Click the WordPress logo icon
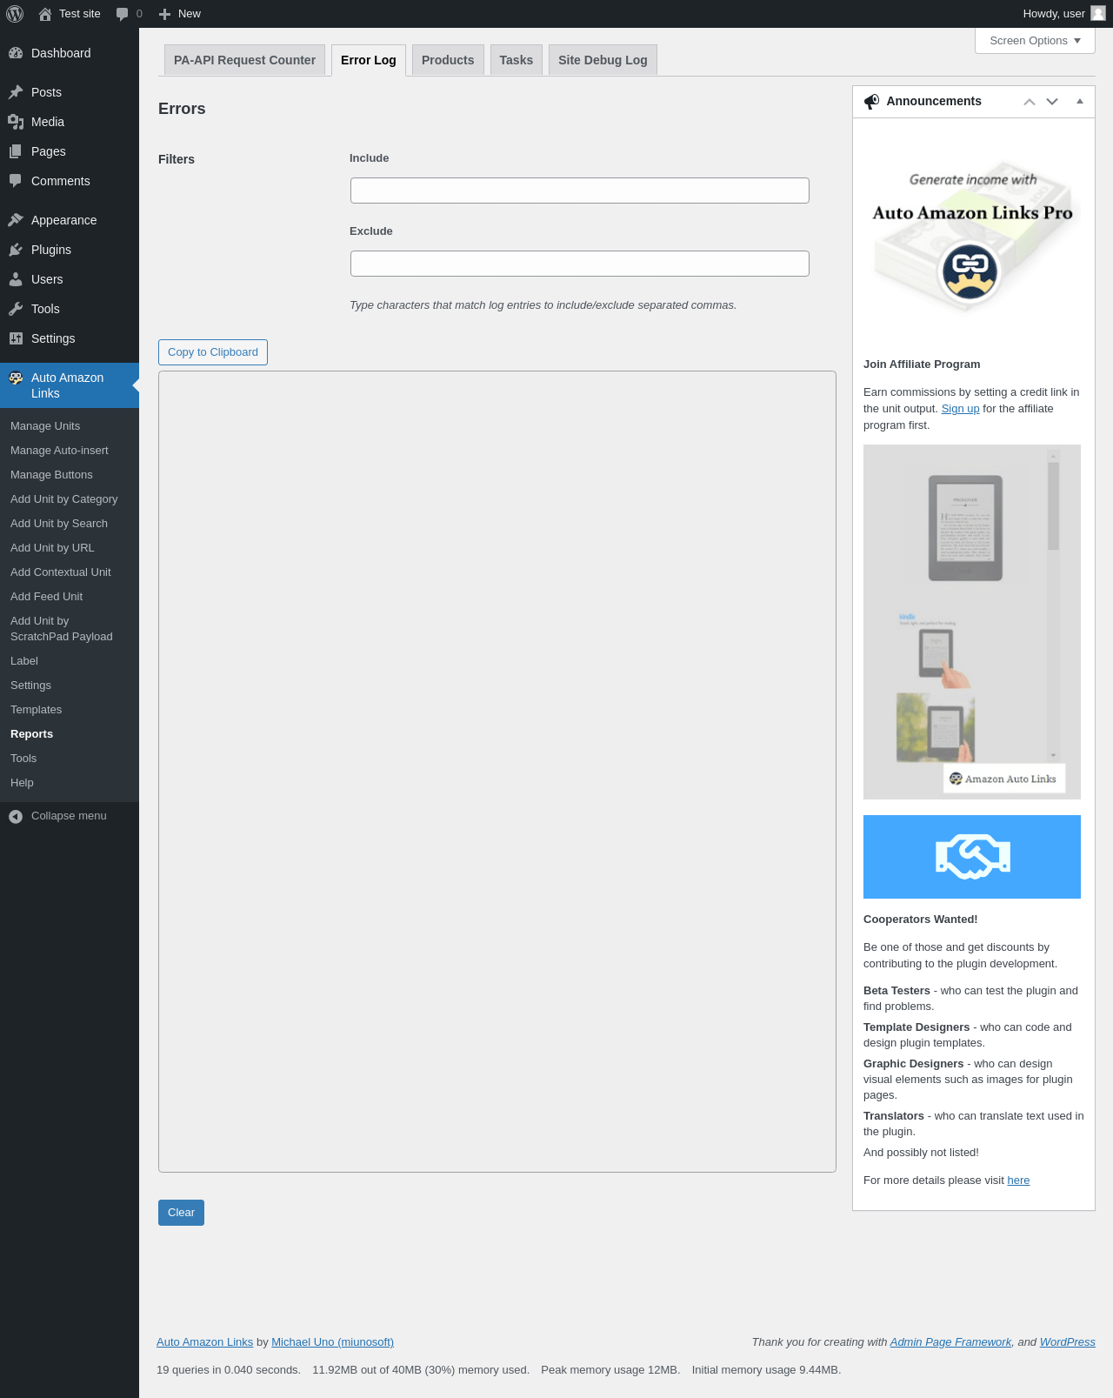This screenshot has height=1398, width=1113. coord(15,14)
